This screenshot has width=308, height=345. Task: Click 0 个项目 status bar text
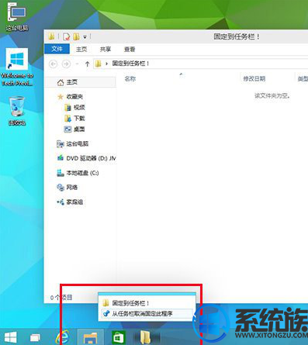click(61, 298)
